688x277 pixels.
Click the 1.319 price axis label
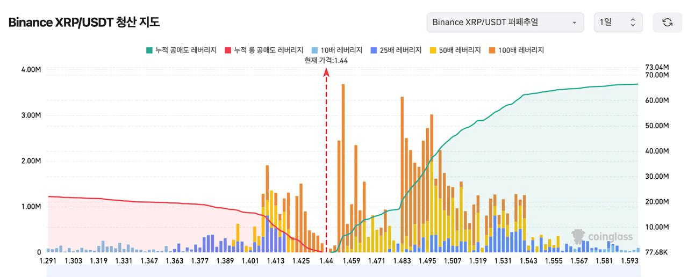(98, 261)
